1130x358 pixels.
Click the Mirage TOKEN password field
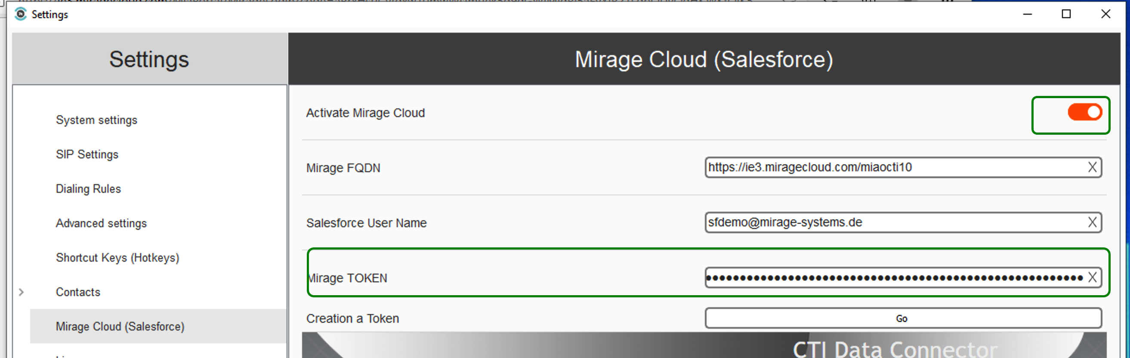coord(903,278)
